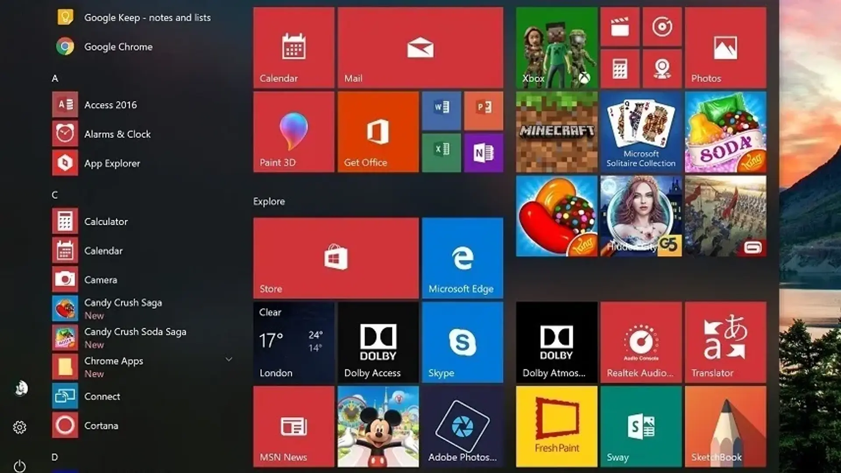Open the Groove Music small tile
Viewport: 841px width, 473px height.
point(662,26)
